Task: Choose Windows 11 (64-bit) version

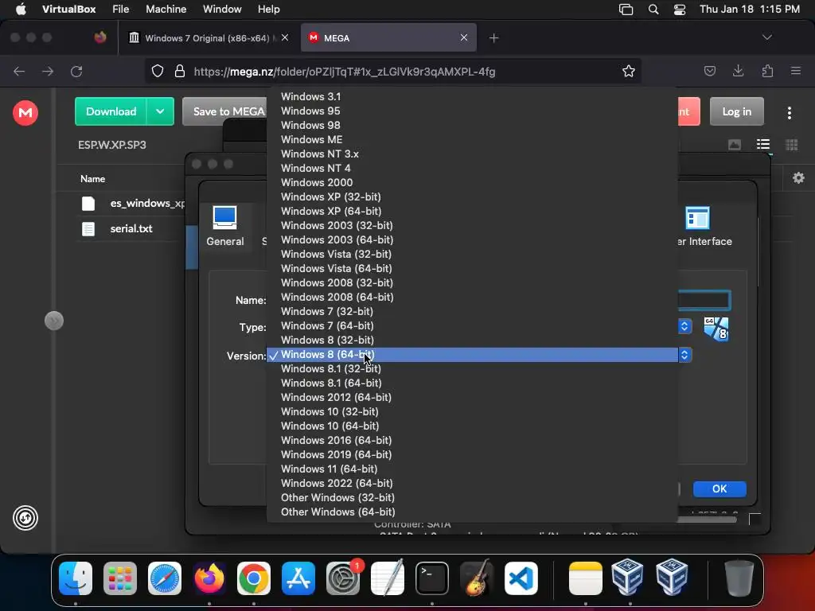Action: click(472, 469)
